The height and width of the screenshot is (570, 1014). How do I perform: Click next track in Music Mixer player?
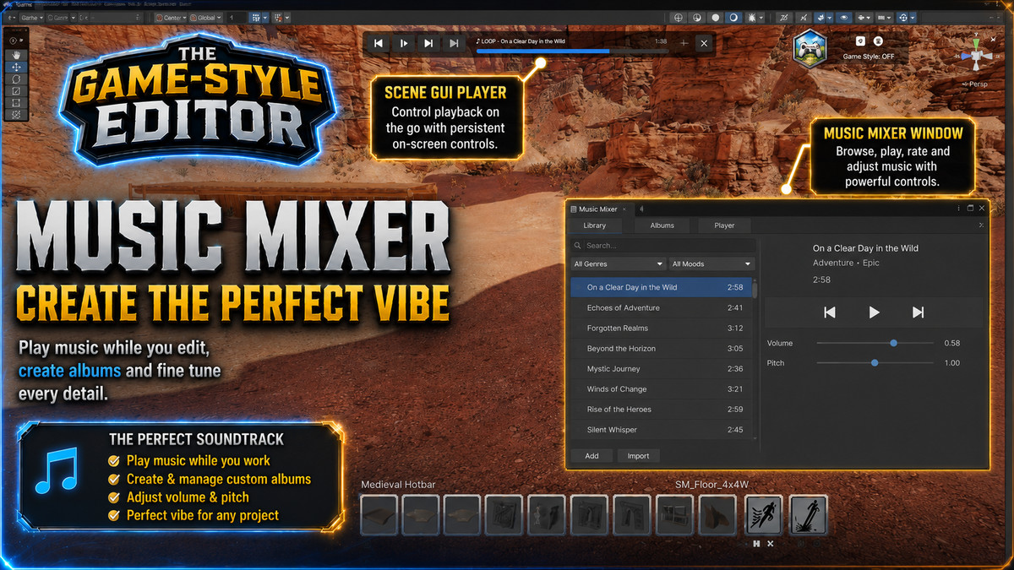[x=918, y=312]
